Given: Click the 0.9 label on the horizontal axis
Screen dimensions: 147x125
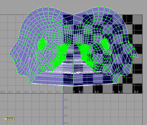Looking at the screenshot, I should point(136,92).
